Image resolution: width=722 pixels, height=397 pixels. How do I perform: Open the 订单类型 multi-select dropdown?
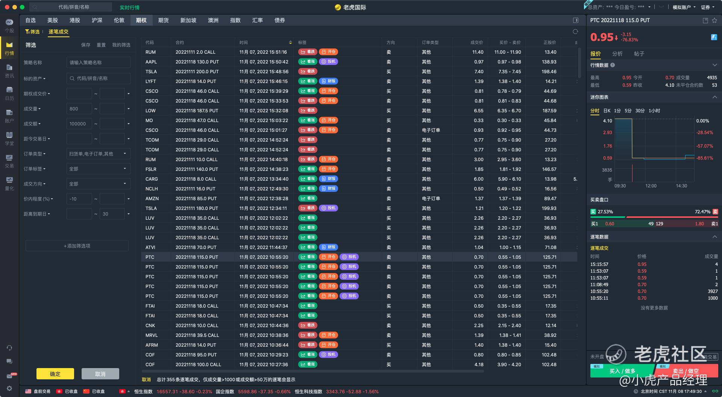99,154
